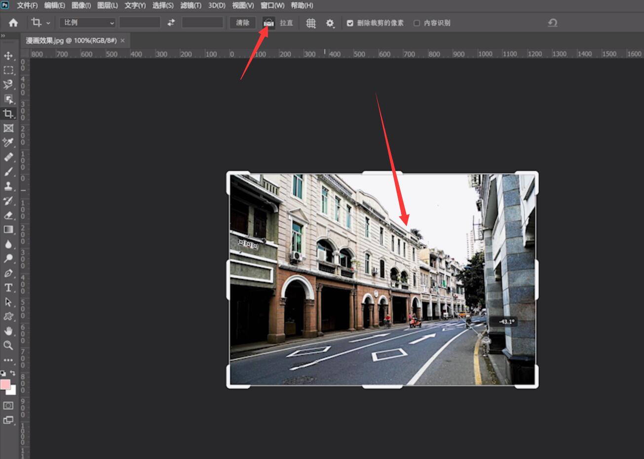Switch to the 漫画效果.jpg document tab

[72, 40]
